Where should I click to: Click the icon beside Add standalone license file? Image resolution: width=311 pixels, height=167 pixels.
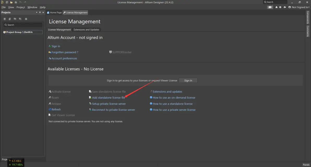pyautogui.click(x=90, y=97)
